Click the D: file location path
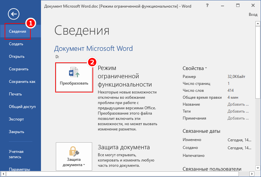The height and width of the screenshot is (177, 261). click(x=57, y=57)
